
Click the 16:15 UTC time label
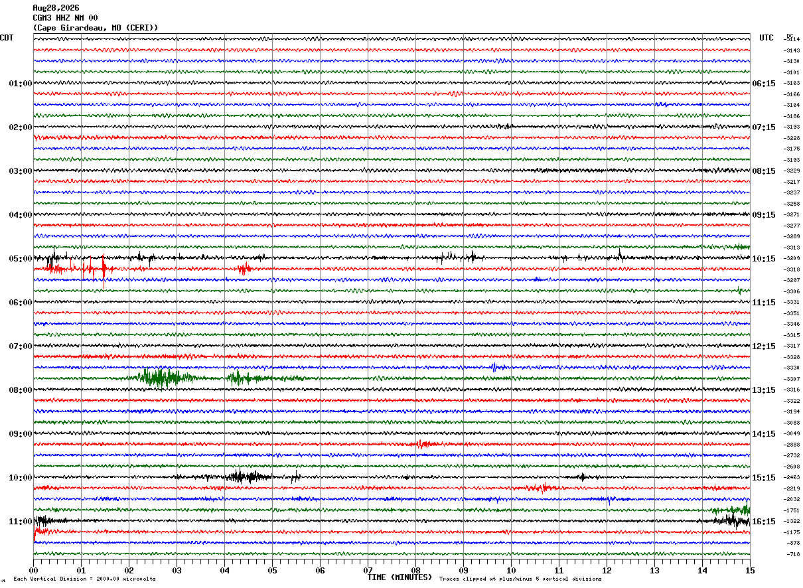764,522
